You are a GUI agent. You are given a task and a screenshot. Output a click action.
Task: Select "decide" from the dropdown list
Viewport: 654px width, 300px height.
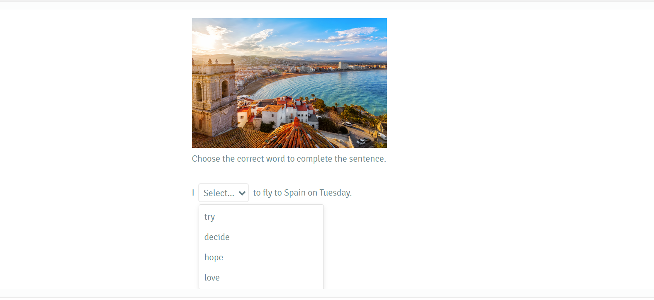[261, 237]
